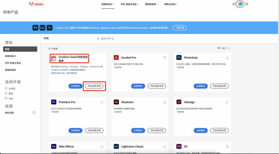Click the Creative Cloud 所有应用程序 title
279x154 pixels.
click(x=73, y=59)
